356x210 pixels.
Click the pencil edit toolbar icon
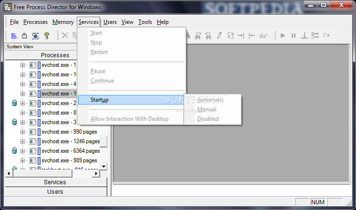pos(219,35)
